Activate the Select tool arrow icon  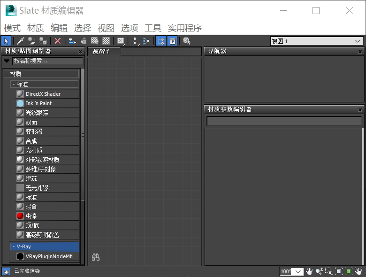6,41
